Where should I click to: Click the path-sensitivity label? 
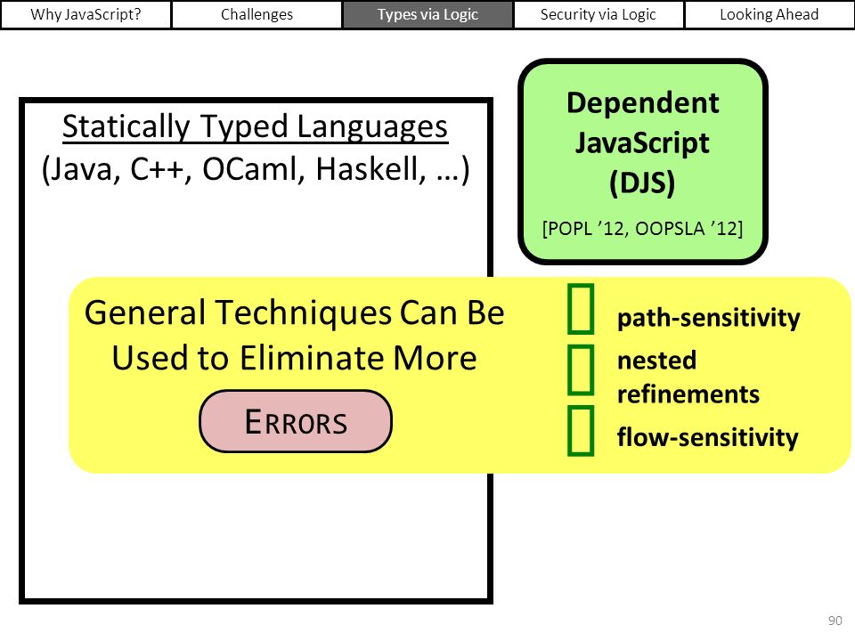708,318
